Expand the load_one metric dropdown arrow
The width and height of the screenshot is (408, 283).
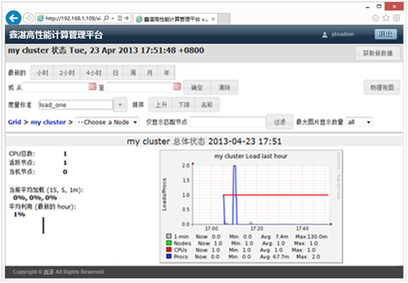click(x=120, y=105)
